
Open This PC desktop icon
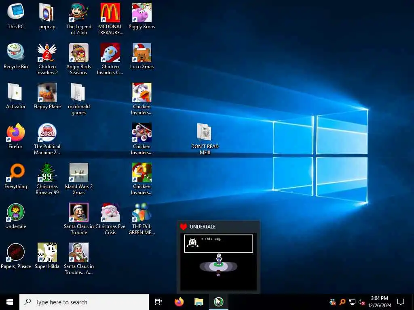[16, 16]
